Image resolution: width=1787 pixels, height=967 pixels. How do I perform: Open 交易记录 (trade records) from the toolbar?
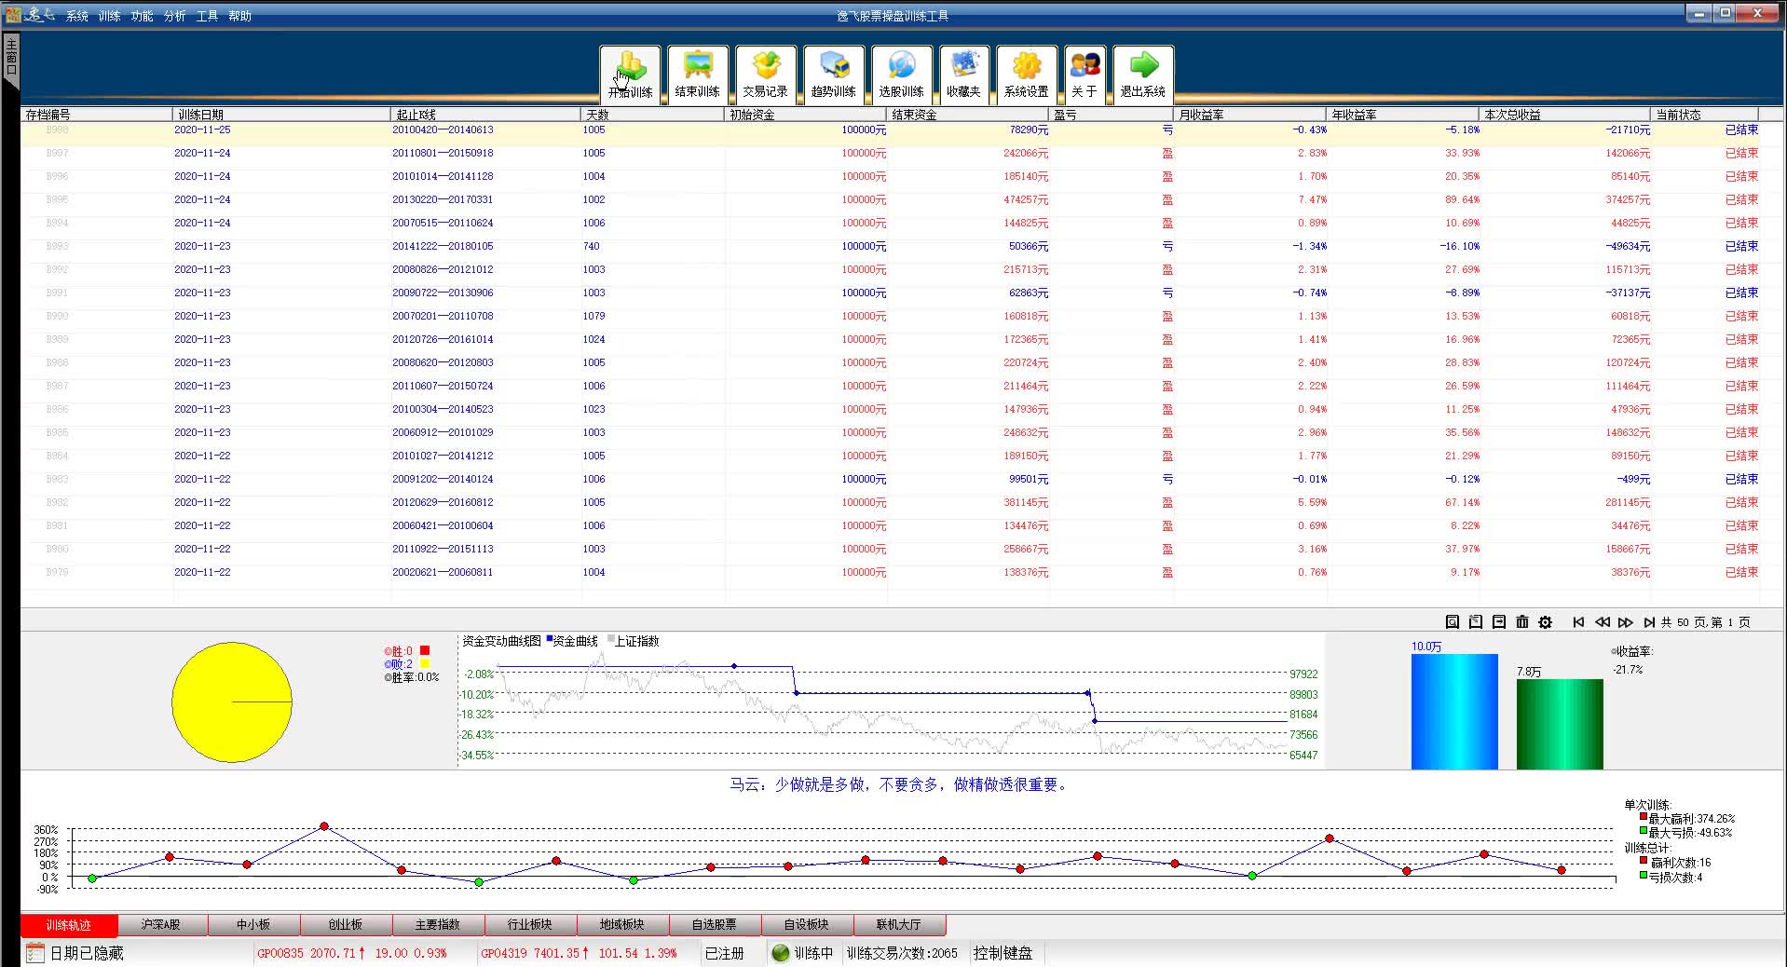coord(765,74)
